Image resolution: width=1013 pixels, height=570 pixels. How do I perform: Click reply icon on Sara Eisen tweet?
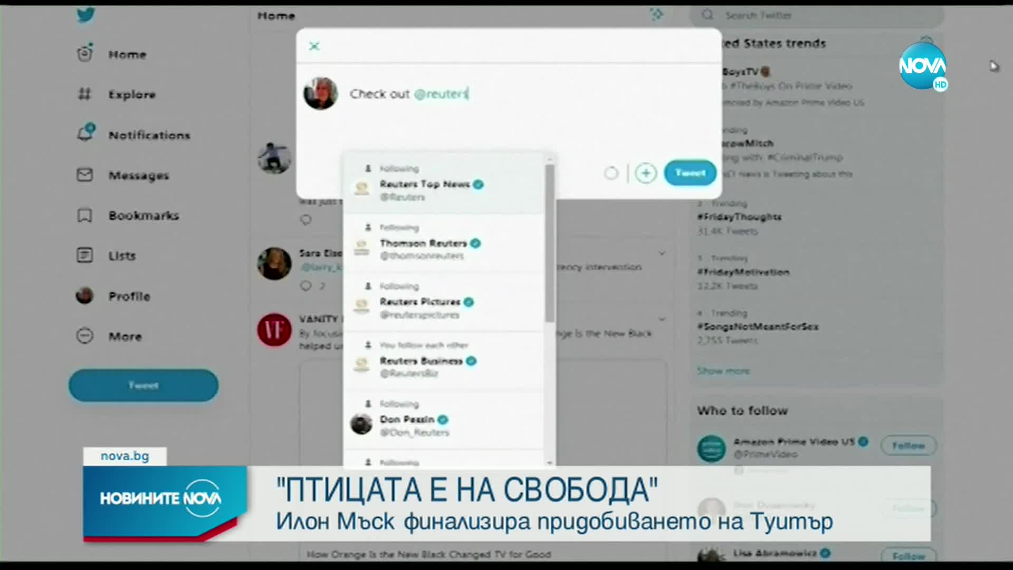306,286
